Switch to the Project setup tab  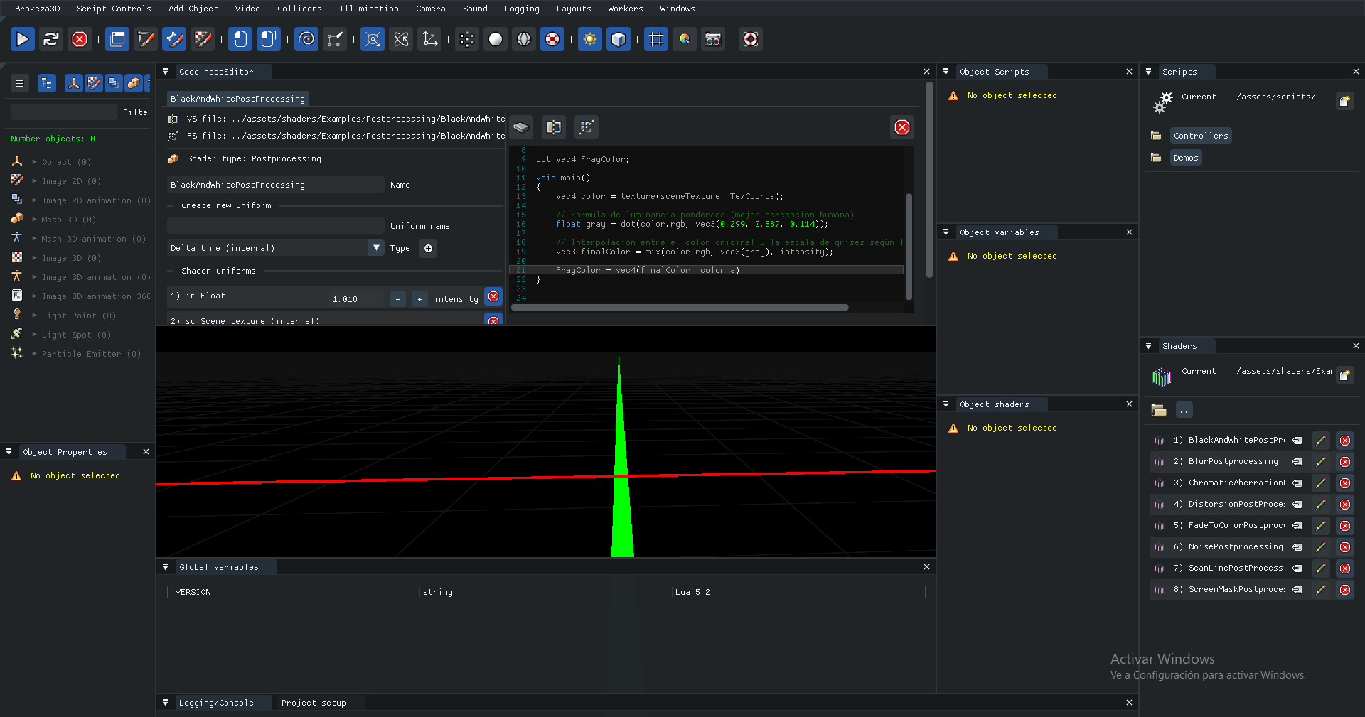(x=313, y=703)
